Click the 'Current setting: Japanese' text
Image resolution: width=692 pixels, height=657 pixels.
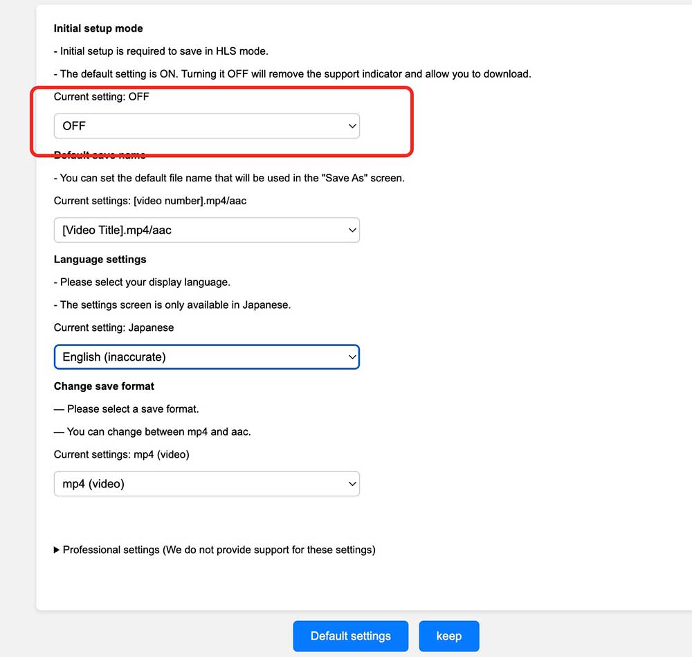coord(114,327)
